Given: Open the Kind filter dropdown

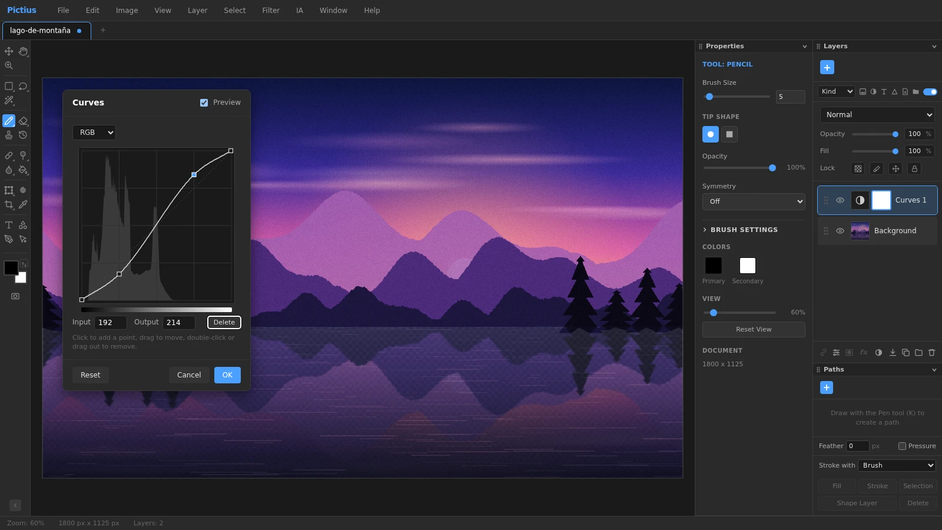Looking at the screenshot, I should click(x=836, y=91).
